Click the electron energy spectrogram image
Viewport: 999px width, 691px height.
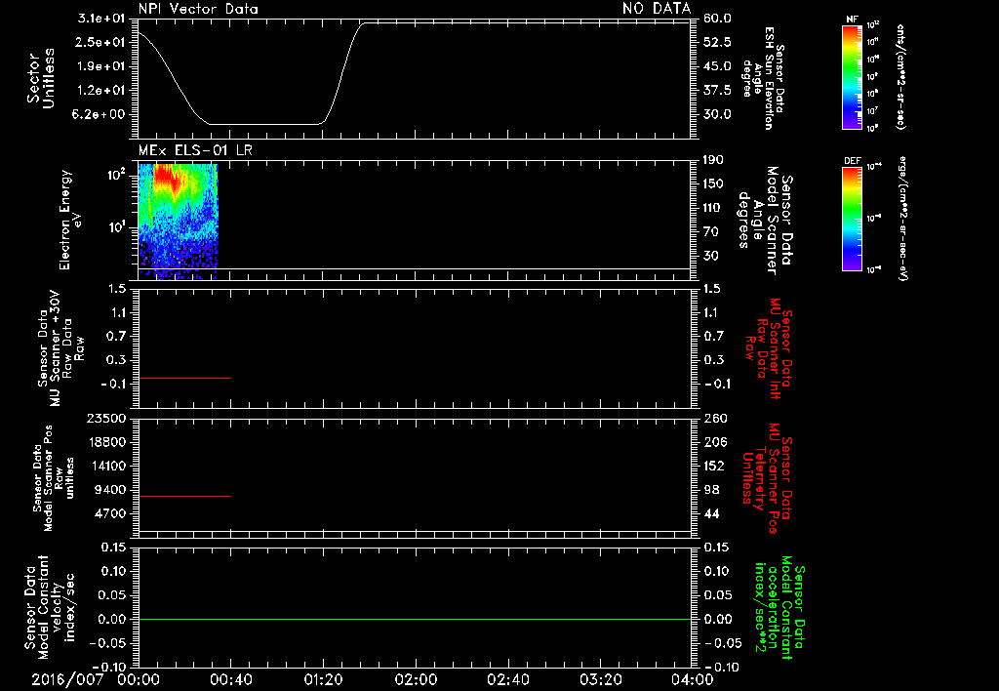[179, 222]
